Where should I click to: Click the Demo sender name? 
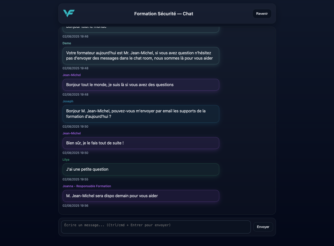[67, 43]
